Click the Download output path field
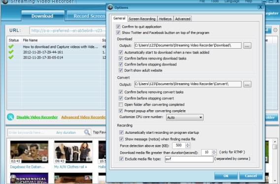280x184 pixels. (188, 45)
